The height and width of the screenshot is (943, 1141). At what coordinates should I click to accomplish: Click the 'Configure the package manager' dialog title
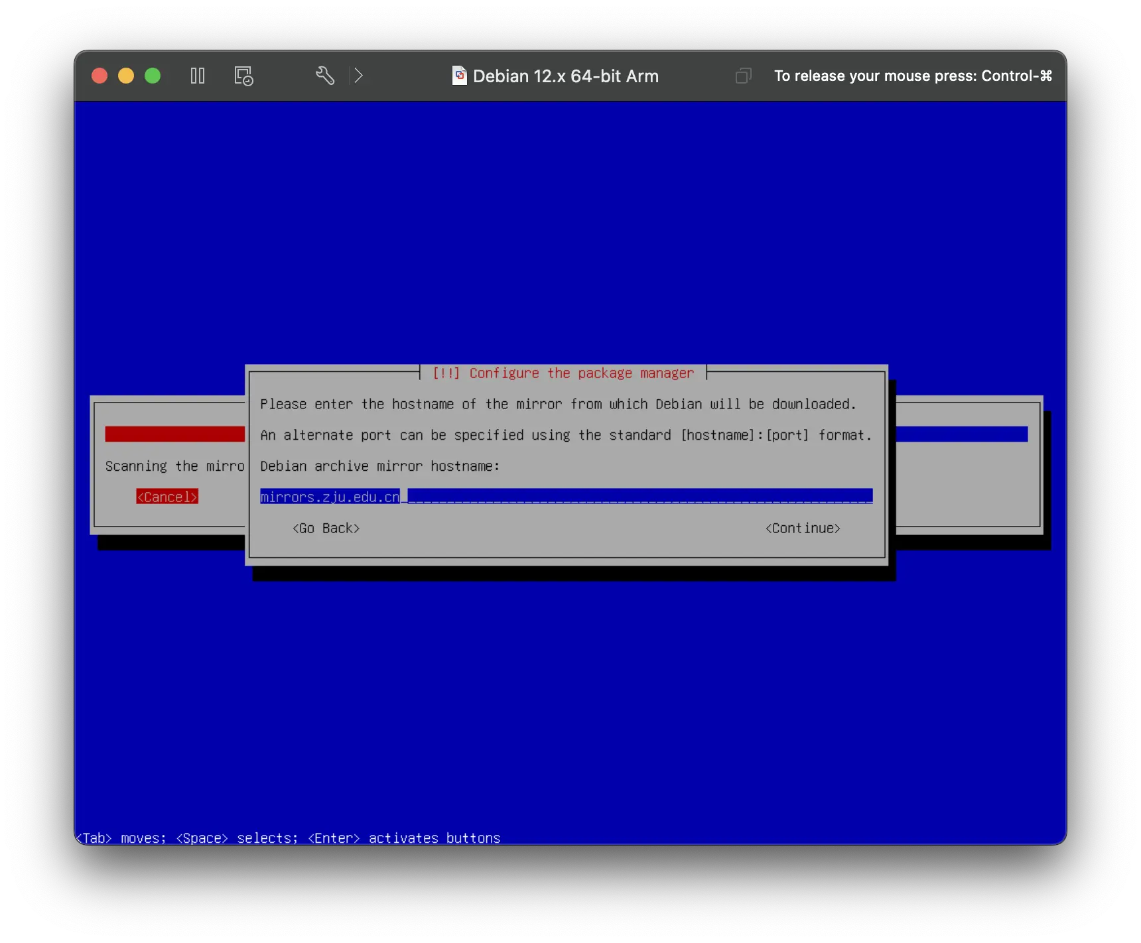coord(563,373)
